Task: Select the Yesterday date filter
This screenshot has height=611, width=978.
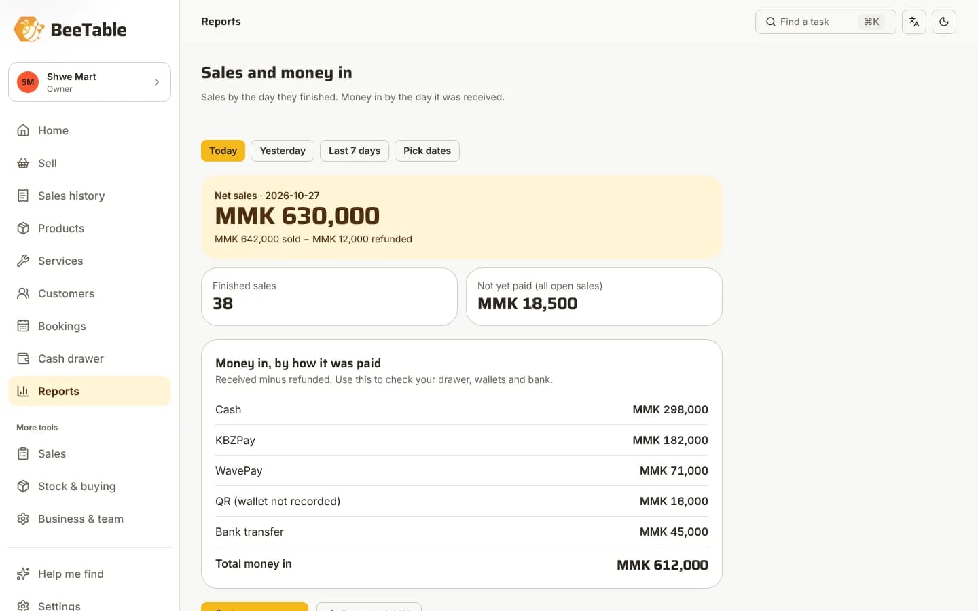Action: coord(283,151)
